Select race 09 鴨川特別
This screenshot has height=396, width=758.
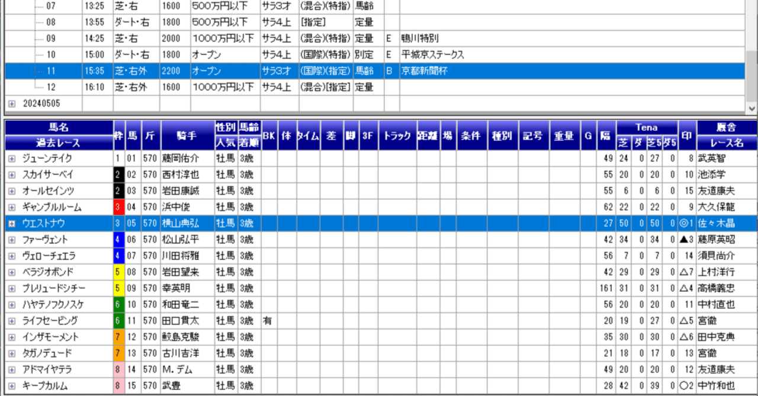376,38
